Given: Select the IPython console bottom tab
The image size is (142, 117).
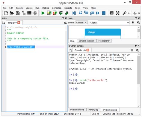Looking at the screenshot, I should coord(110,110).
